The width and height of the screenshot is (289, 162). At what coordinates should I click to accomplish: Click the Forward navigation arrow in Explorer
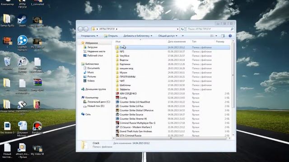pos(86,29)
